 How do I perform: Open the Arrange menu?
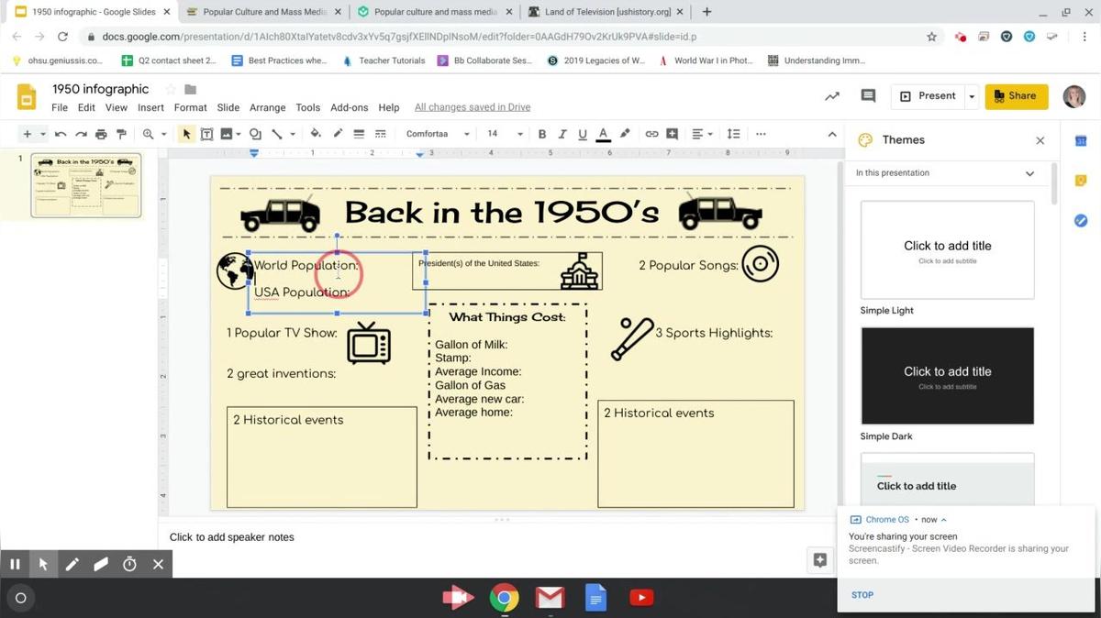(267, 107)
